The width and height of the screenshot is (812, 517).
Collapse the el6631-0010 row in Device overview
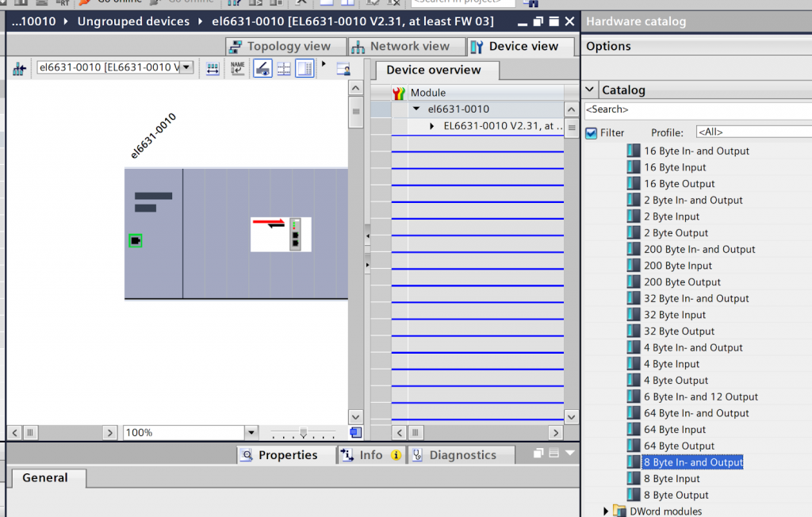click(x=416, y=109)
